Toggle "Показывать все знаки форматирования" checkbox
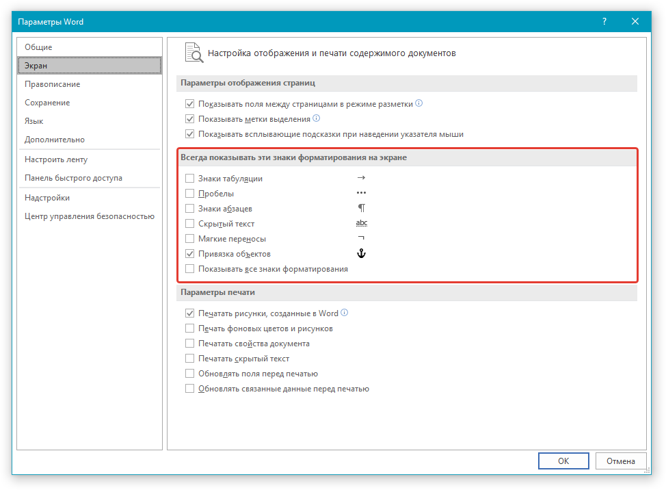The height and width of the screenshot is (490, 666). (x=190, y=269)
